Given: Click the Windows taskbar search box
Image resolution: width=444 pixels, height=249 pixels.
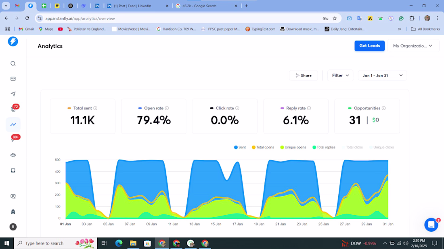Looking at the screenshot, I should (x=56, y=243).
